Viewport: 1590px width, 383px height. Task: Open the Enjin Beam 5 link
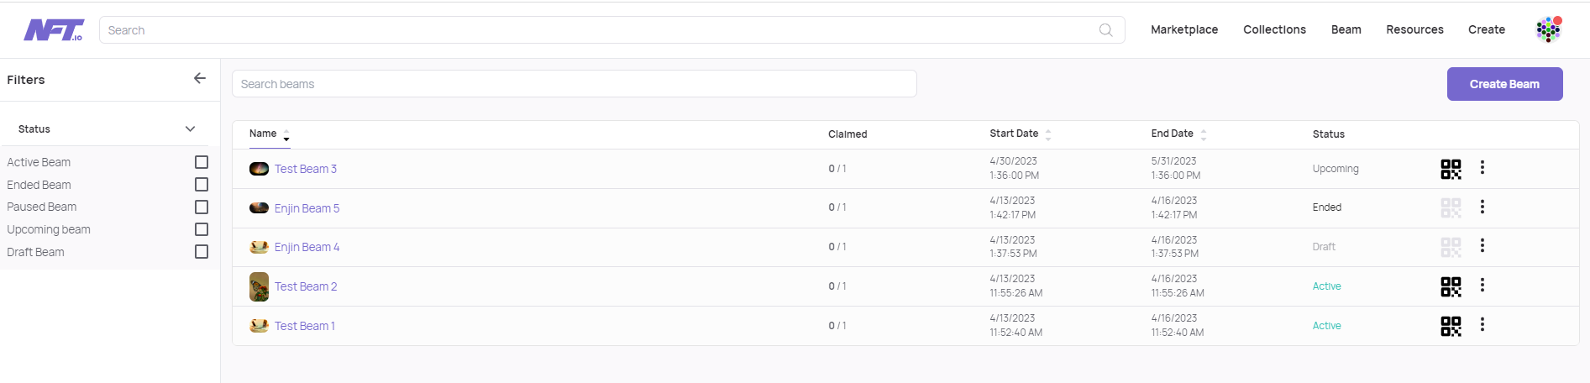coord(307,208)
